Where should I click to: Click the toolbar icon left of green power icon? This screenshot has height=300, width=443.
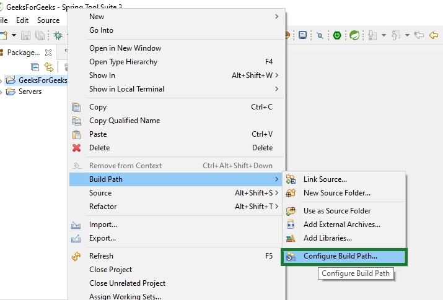coord(320,35)
